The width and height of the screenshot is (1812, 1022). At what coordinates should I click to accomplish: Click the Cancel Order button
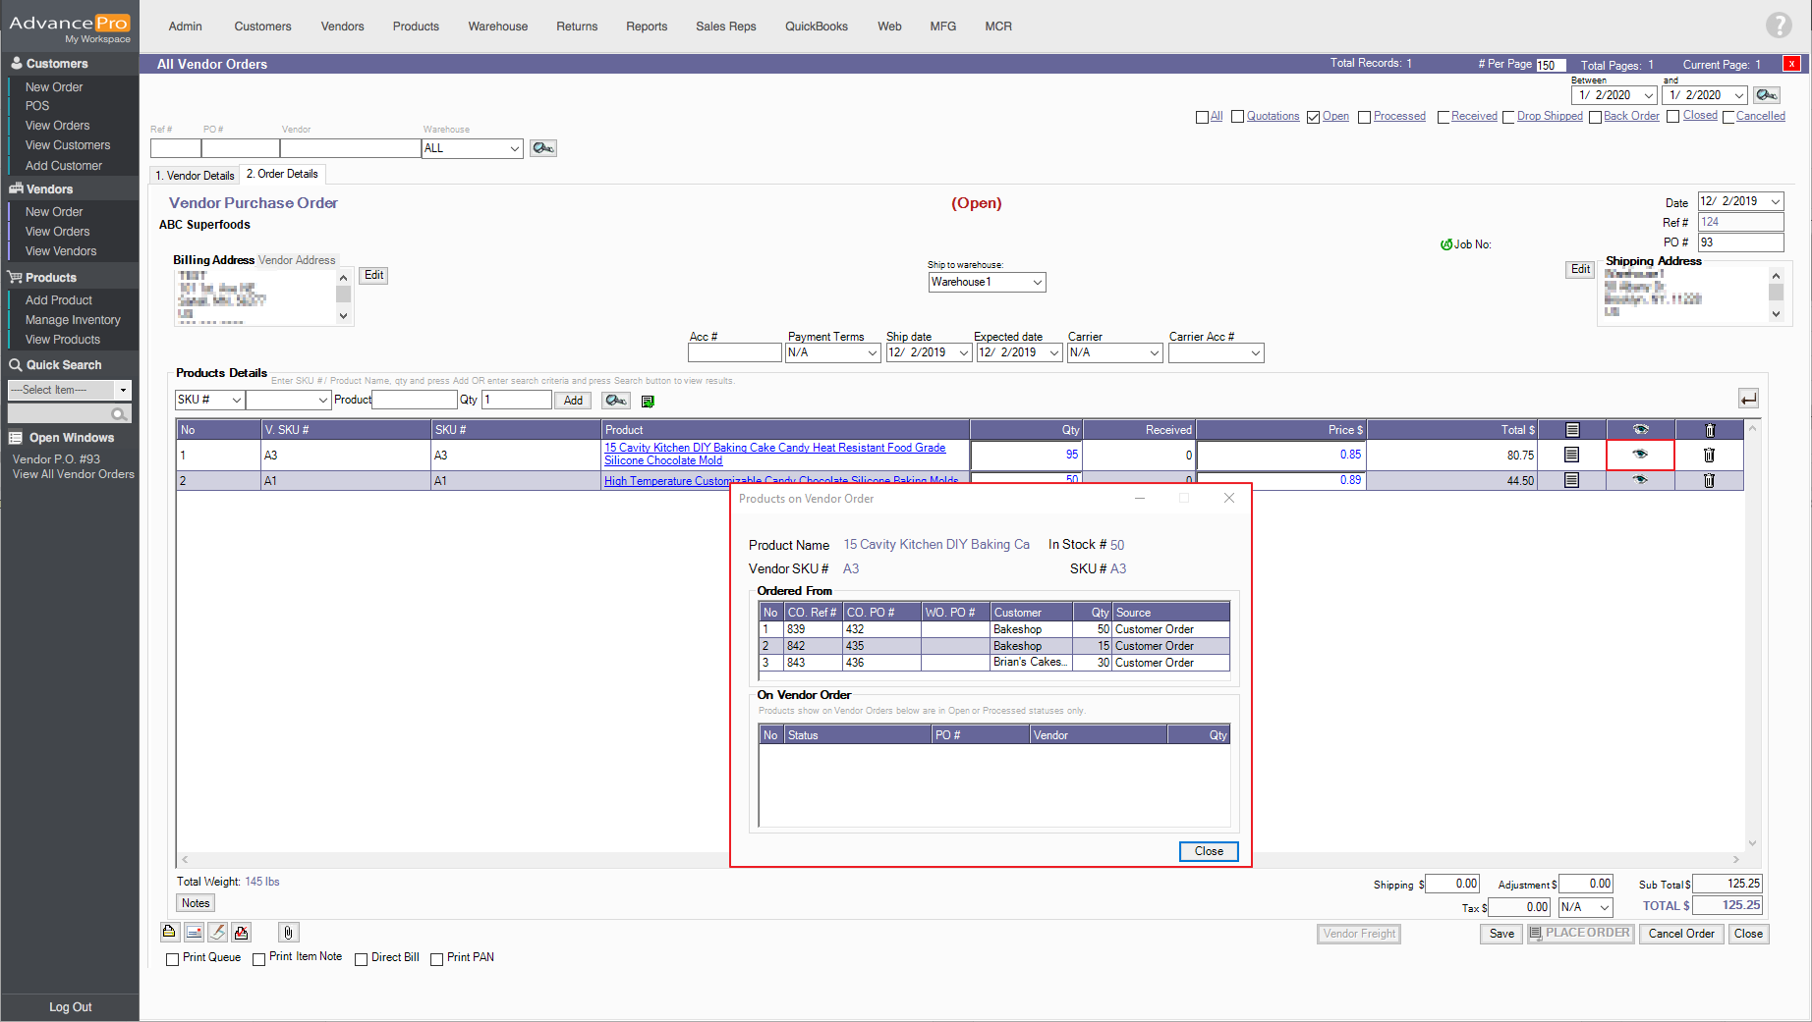click(1680, 934)
